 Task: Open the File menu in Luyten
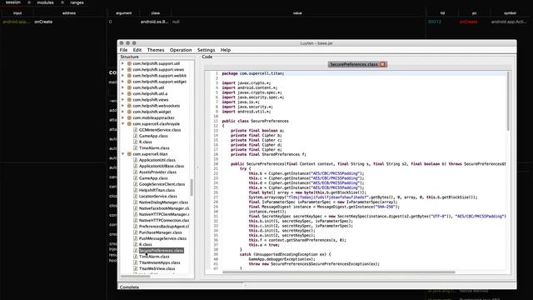(x=123, y=50)
